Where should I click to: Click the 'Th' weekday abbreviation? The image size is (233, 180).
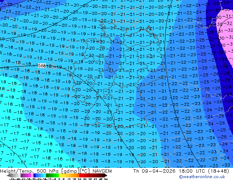(136, 171)
